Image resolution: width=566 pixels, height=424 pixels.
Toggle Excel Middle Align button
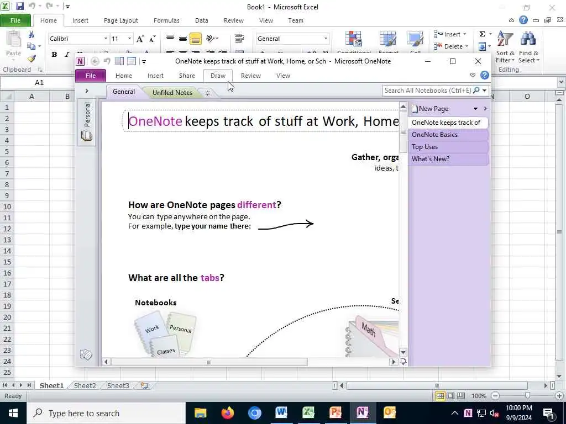(x=183, y=38)
